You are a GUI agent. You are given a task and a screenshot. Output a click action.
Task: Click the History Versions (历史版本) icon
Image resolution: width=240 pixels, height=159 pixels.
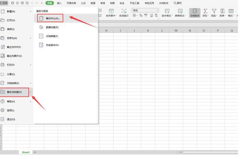click(x=41, y=45)
